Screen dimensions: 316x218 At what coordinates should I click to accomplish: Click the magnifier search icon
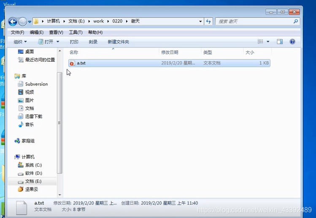point(296,22)
